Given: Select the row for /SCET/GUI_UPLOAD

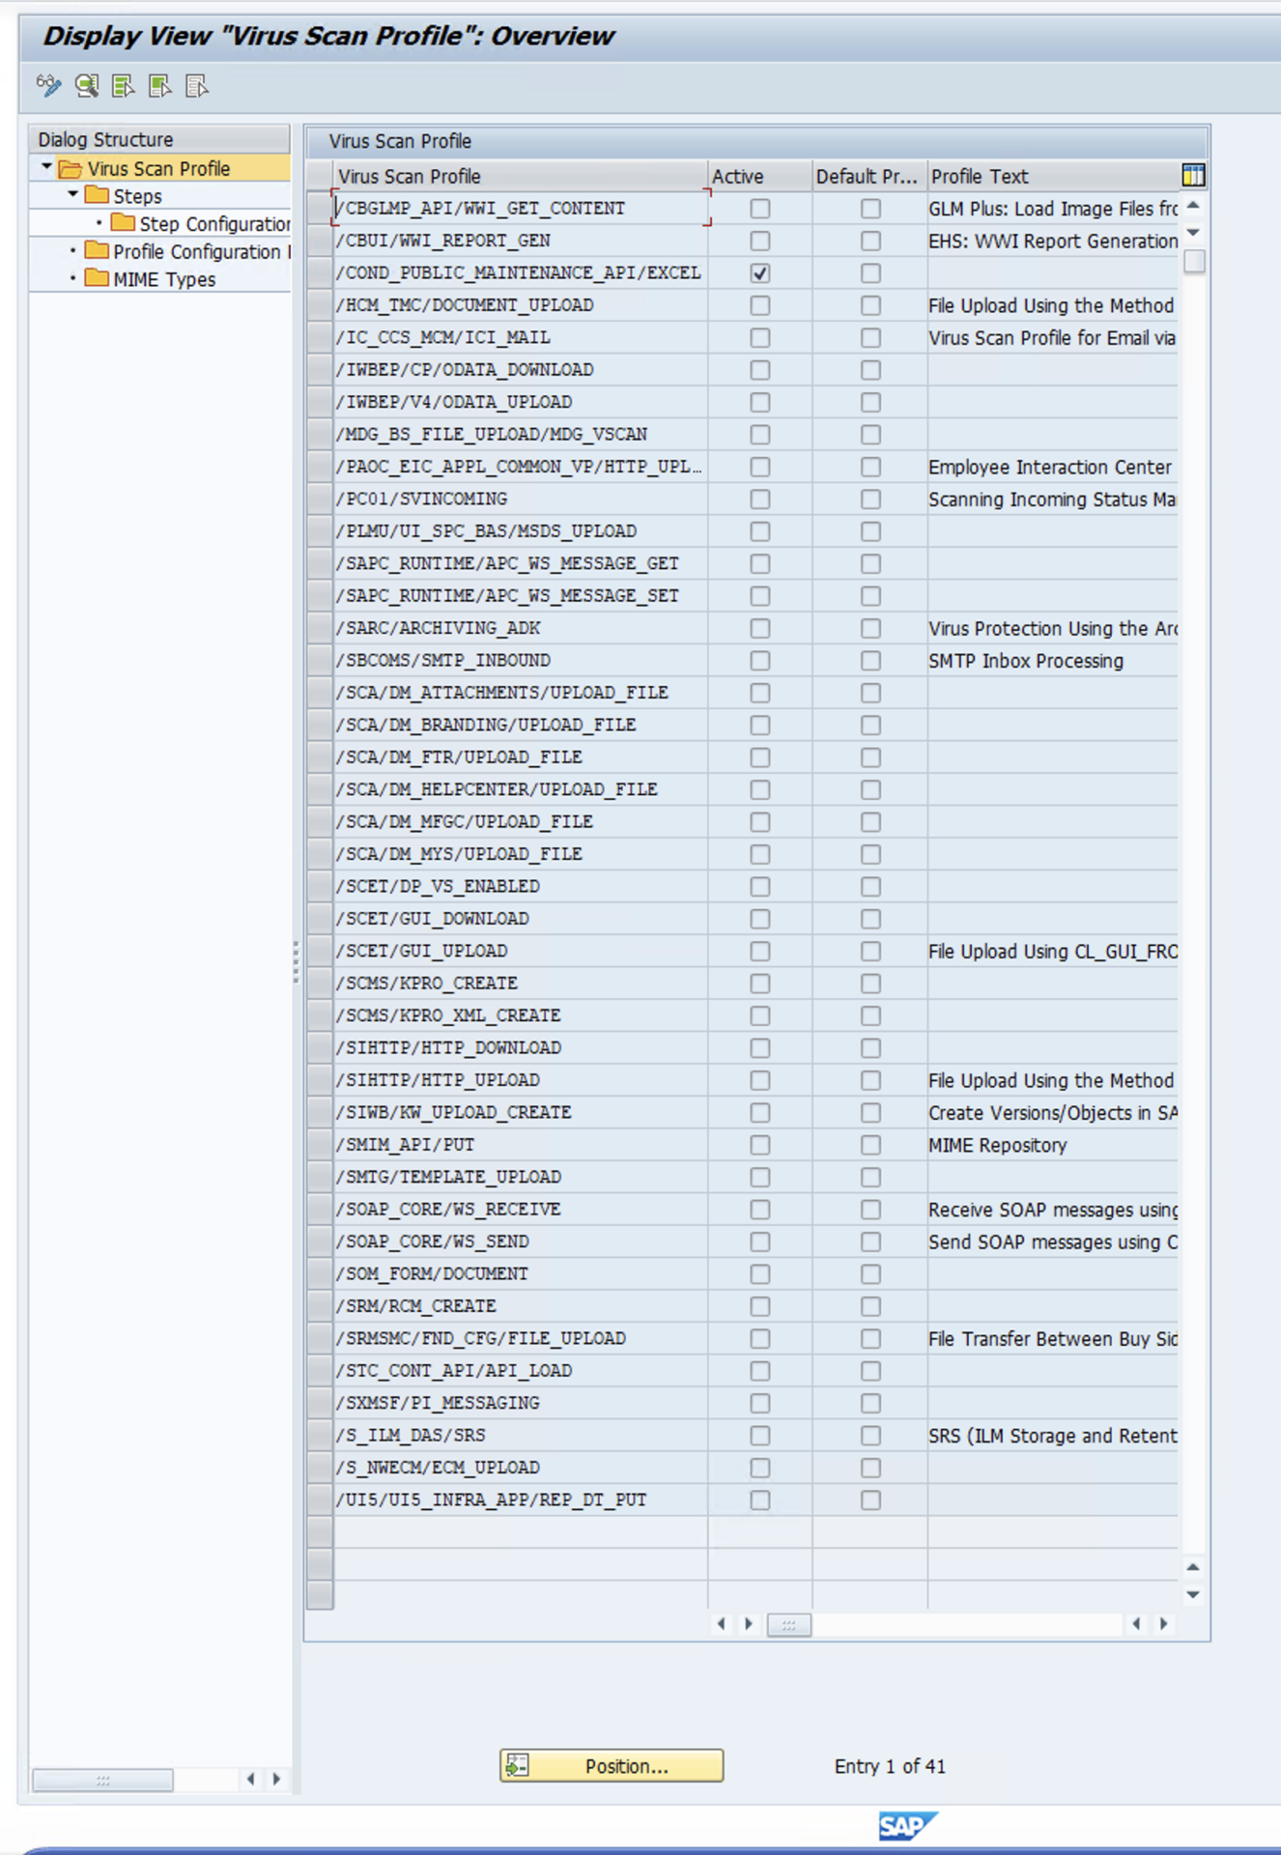Looking at the screenshot, I should click(x=320, y=951).
